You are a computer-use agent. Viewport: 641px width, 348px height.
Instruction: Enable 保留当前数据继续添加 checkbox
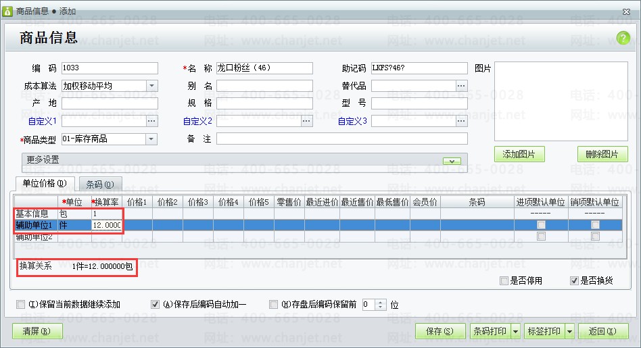20,304
